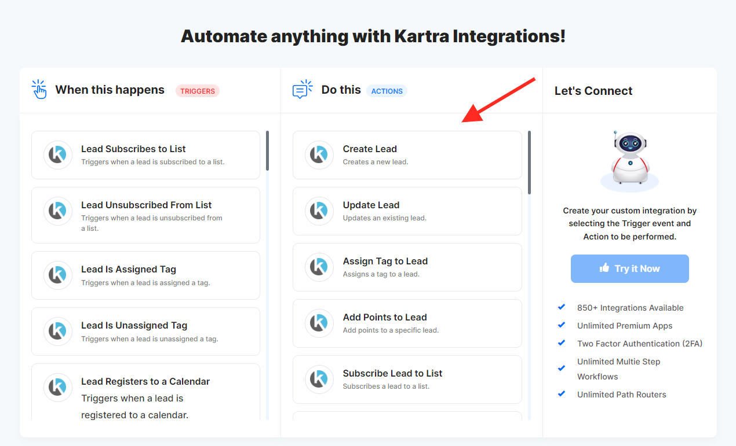Choose the Lead Is Assigned Tag trigger
736x446 pixels.
click(145, 275)
